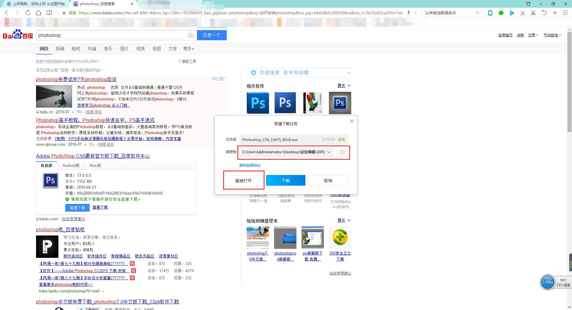Image resolution: width=572 pixels, height=310 pixels.
Task: Open the fourth Ps icon in related software
Action: click(340, 103)
